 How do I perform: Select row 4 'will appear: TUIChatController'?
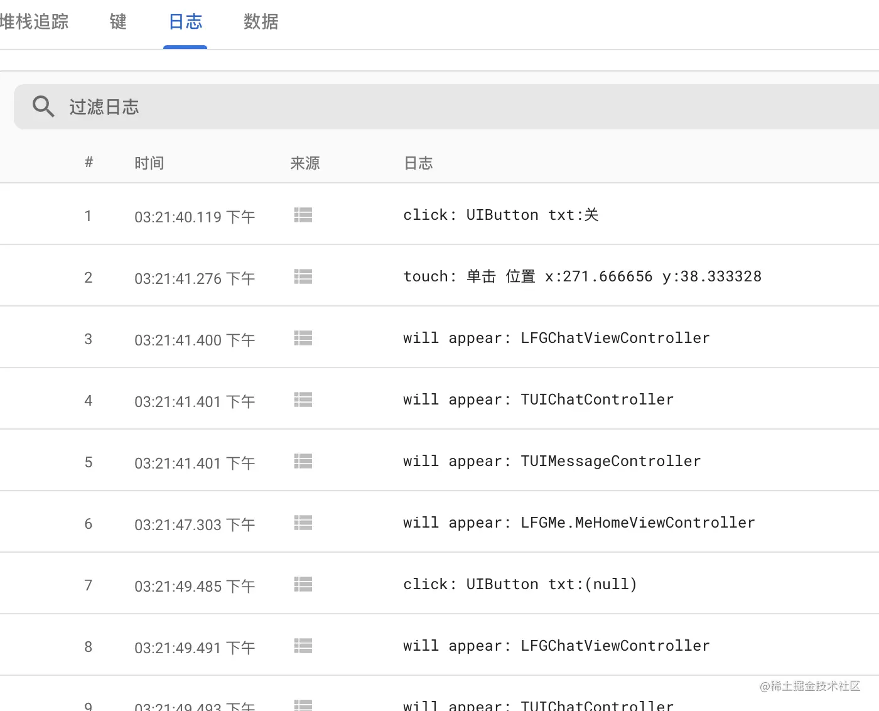538,399
